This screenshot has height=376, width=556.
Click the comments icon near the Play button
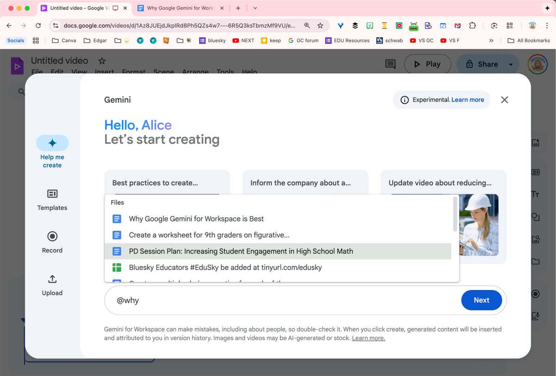[390, 64]
